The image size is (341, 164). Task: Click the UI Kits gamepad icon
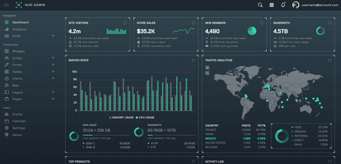pos(7,58)
